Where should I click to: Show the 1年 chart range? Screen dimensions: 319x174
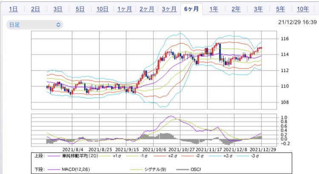point(214,9)
